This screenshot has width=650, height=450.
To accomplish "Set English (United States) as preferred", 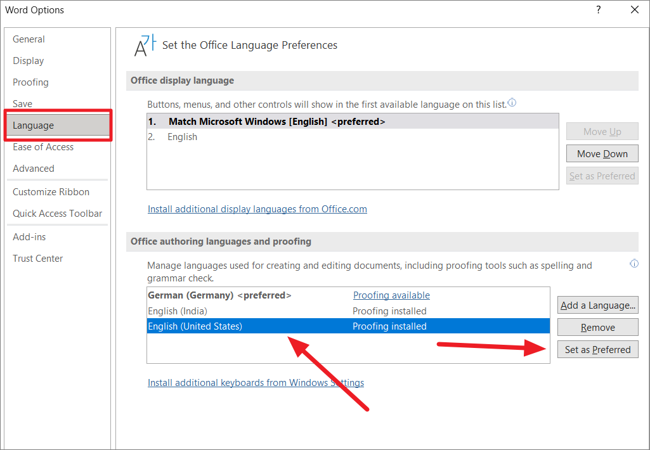I will [597, 349].
